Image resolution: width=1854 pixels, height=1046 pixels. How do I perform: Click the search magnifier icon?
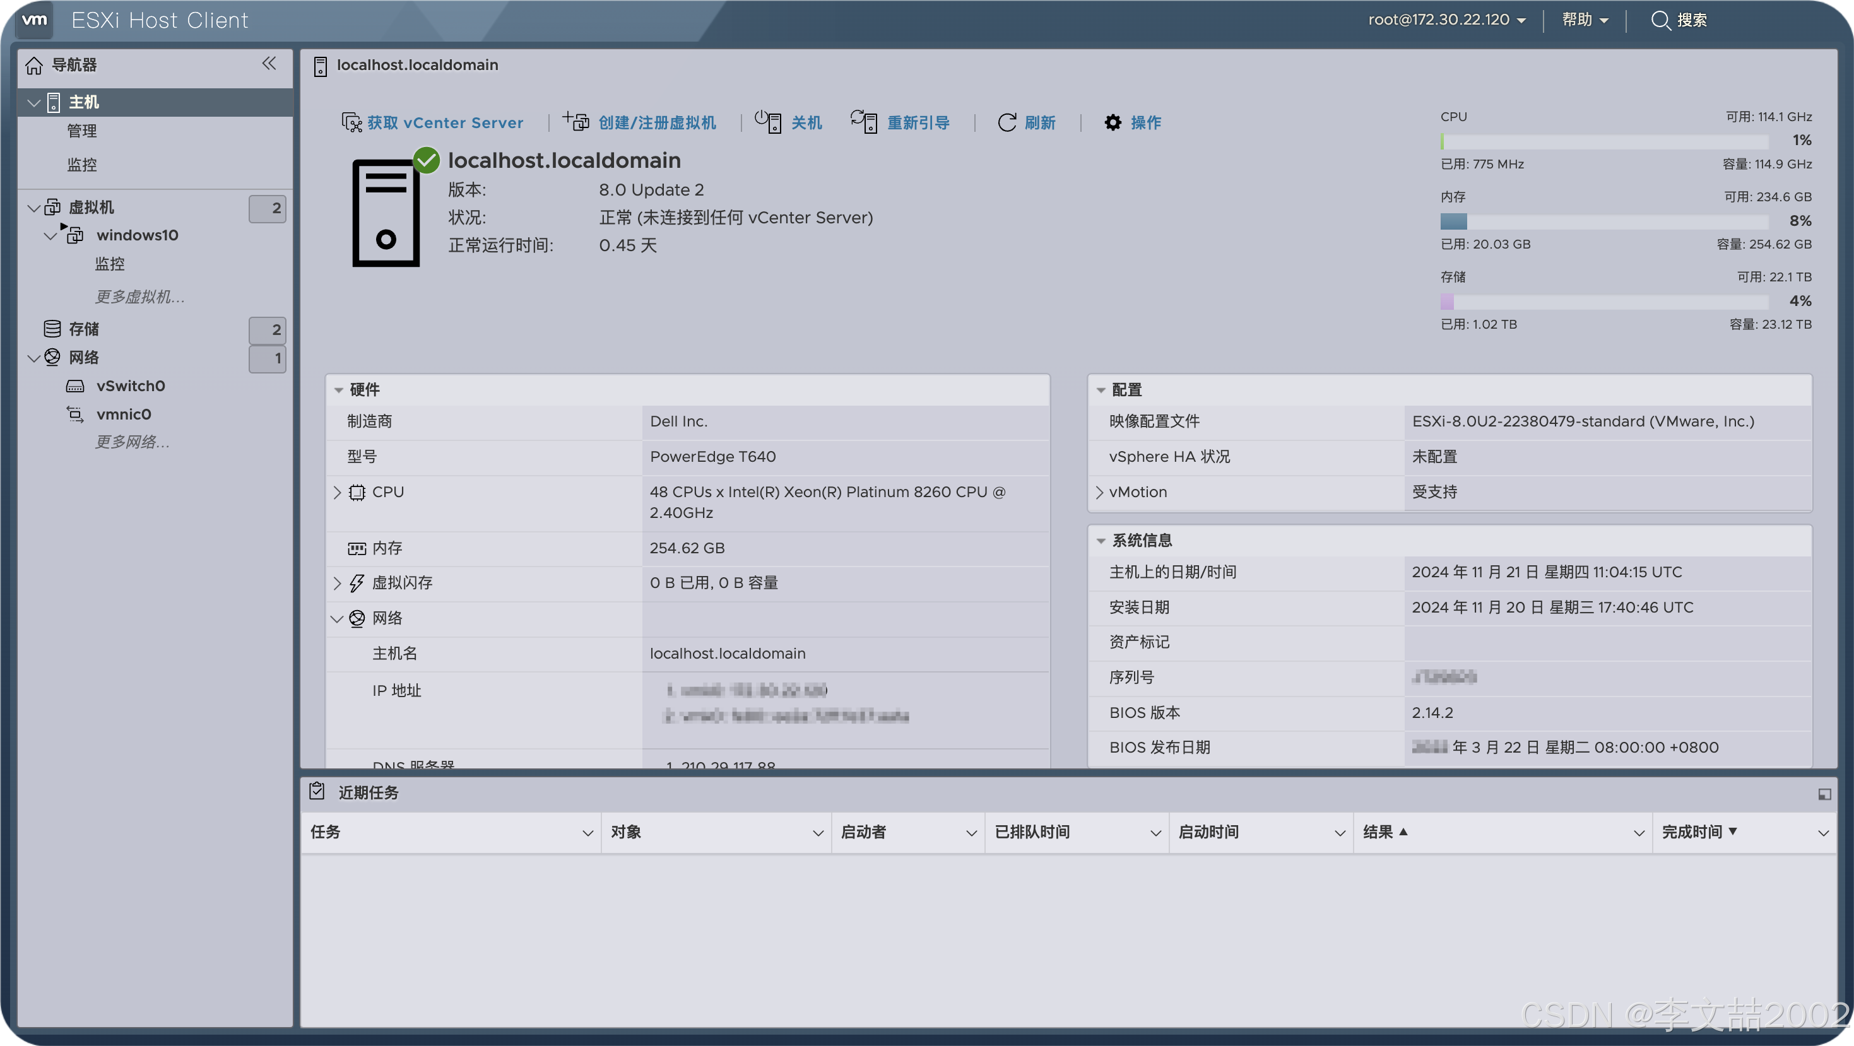pos(1660,20)
